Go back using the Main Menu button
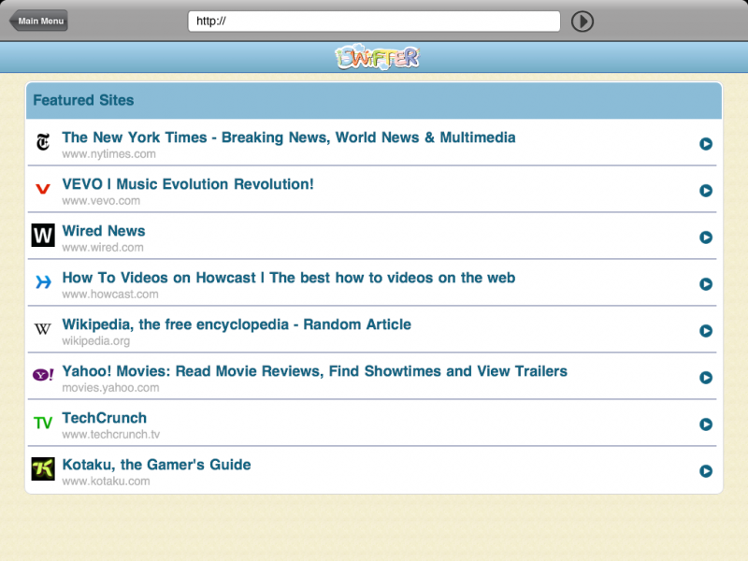The height and width of the screenshot is (561, 748). pos(38,21)
